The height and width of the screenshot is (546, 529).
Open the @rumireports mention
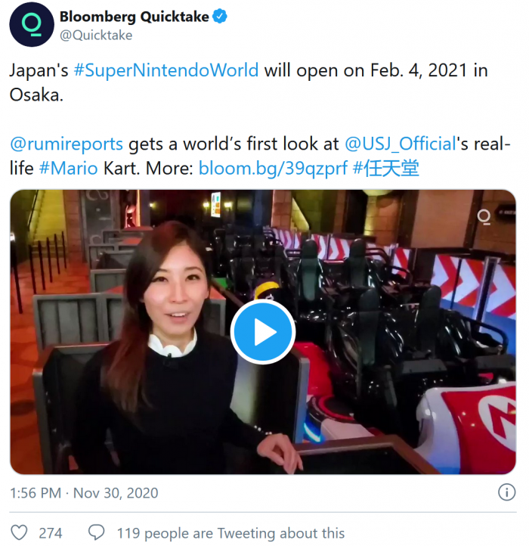(67, 144)
